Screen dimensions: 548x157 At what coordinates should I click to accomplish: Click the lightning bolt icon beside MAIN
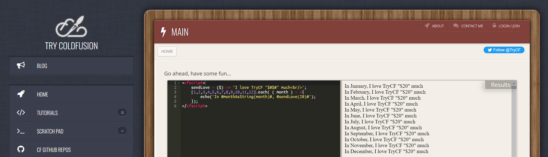163,32
